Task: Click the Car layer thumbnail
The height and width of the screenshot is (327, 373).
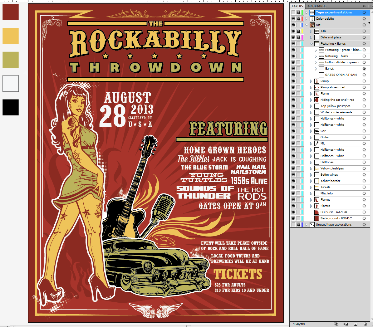Action: tap(317, 131)
